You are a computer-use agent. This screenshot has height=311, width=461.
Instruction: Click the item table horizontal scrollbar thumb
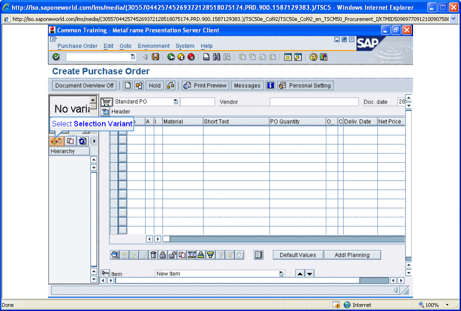166,239
